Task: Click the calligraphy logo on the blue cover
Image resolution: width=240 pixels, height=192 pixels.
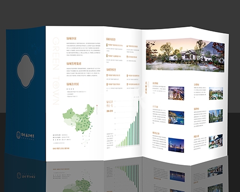Action: click(25, 135)
